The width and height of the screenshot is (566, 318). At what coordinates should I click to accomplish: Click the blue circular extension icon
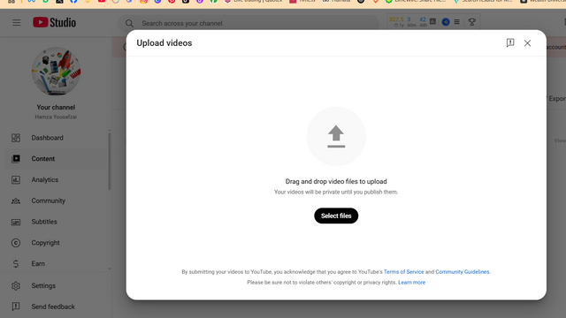(x=446, y=22)
